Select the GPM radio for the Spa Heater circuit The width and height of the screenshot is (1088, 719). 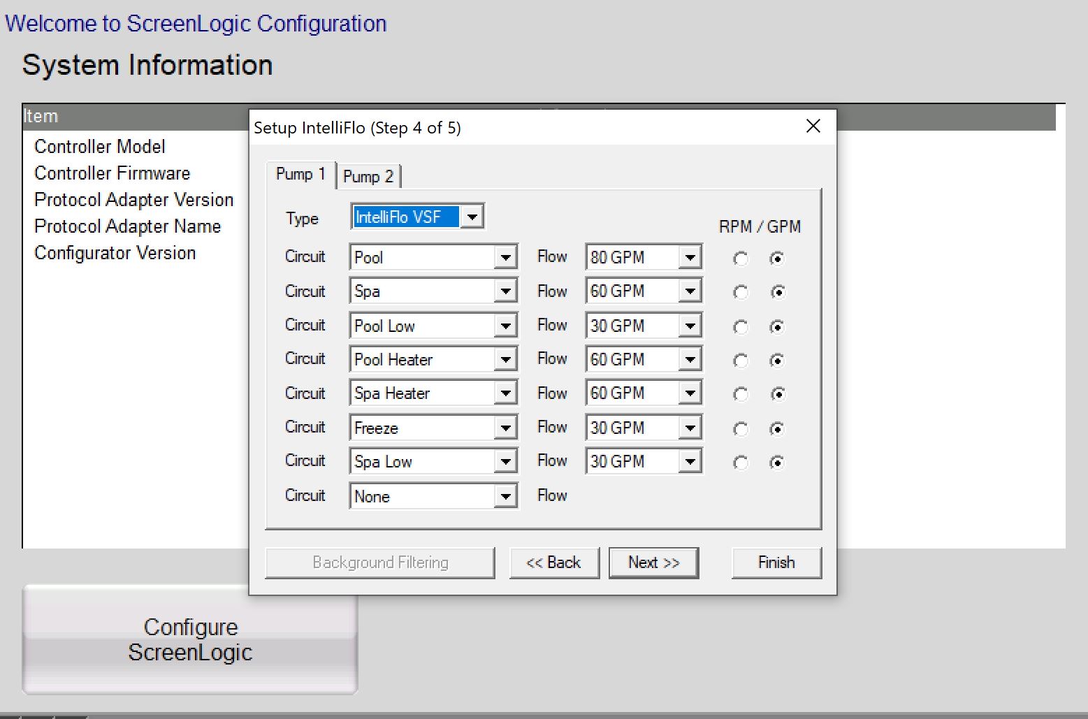[776, 394]
